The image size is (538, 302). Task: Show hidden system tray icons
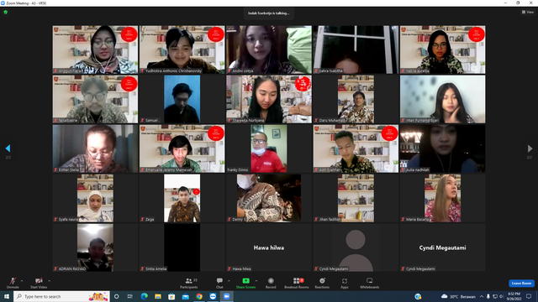point(482,296)
